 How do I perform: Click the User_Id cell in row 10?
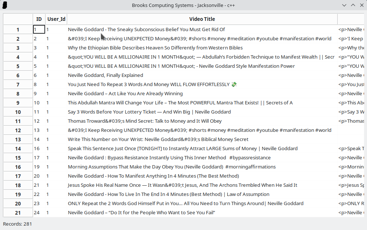[x=56, y=112]
